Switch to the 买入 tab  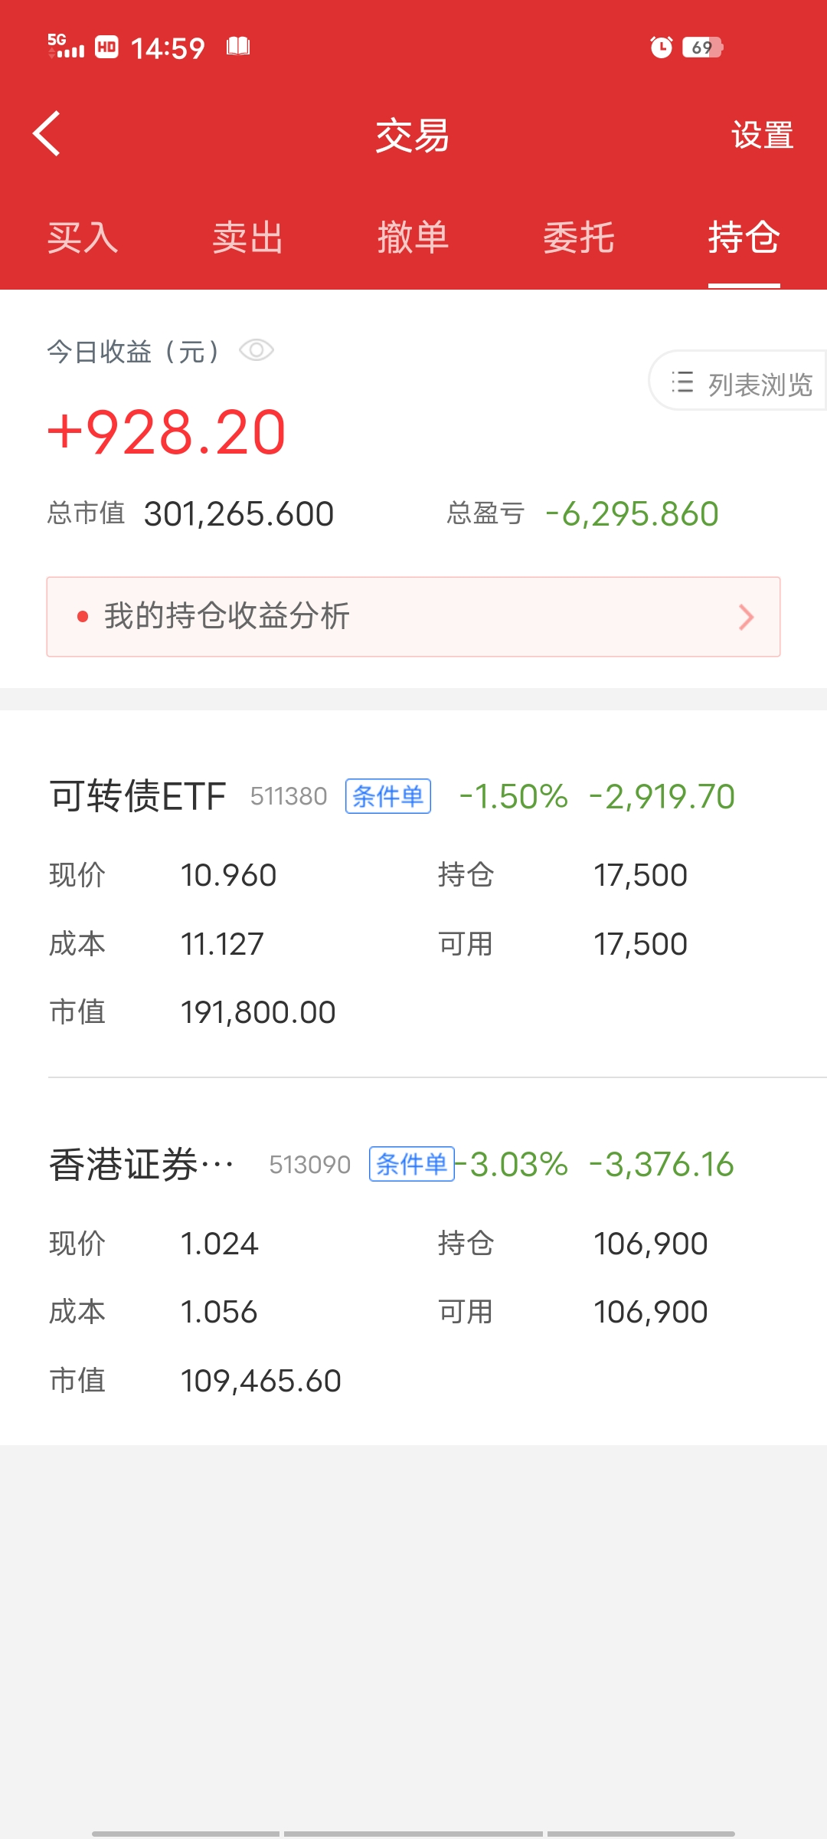pyautogui.click(x=83, y=238)
